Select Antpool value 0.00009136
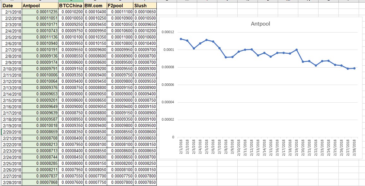 click(40, 56)
